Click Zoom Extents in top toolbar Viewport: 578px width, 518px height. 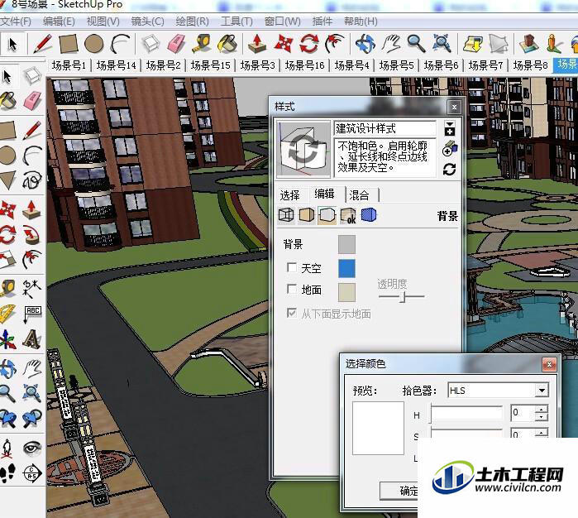click(442, 44)
